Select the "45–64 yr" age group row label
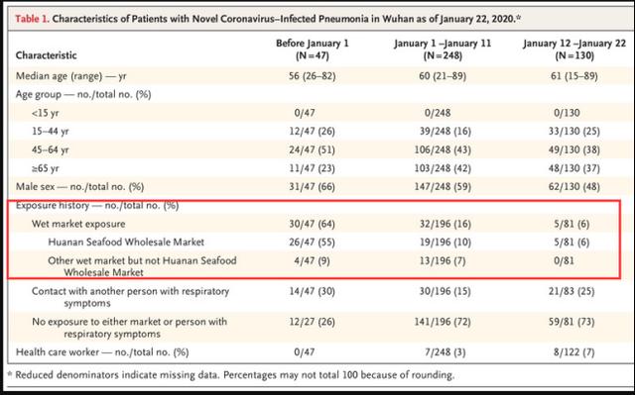 click(51, 149)
